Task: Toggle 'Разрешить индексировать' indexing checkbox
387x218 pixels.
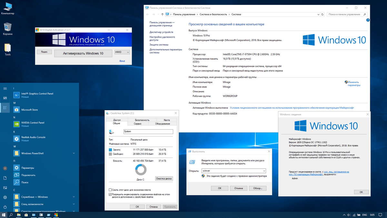Action: (110, 194)
